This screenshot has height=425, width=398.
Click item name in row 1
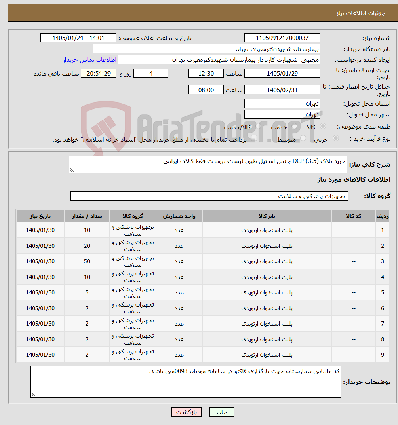coord(267,230)
